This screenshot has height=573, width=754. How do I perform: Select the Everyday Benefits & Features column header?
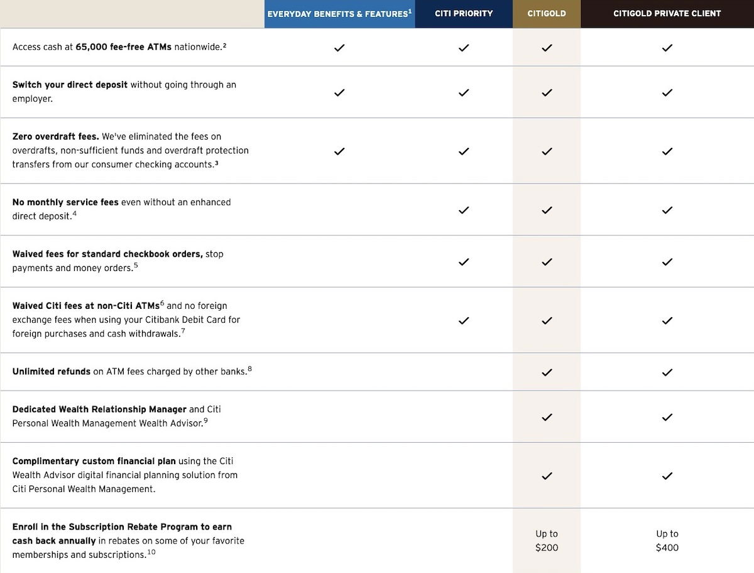[x=340, y=14]
